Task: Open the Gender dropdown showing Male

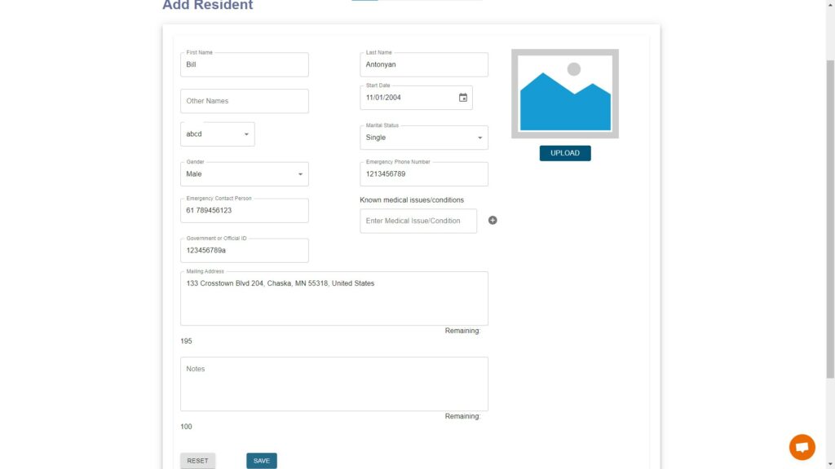Action: [245, 174]
